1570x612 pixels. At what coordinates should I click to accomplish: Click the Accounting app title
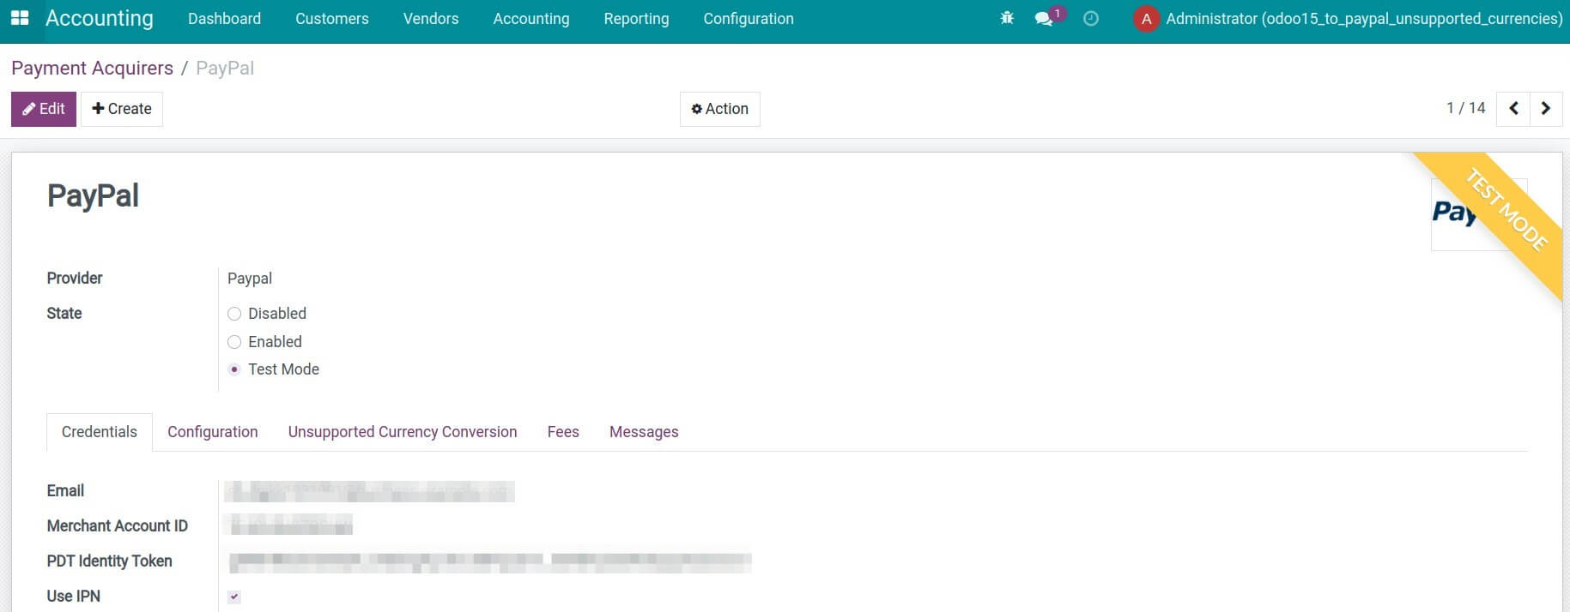coord(100,18)
